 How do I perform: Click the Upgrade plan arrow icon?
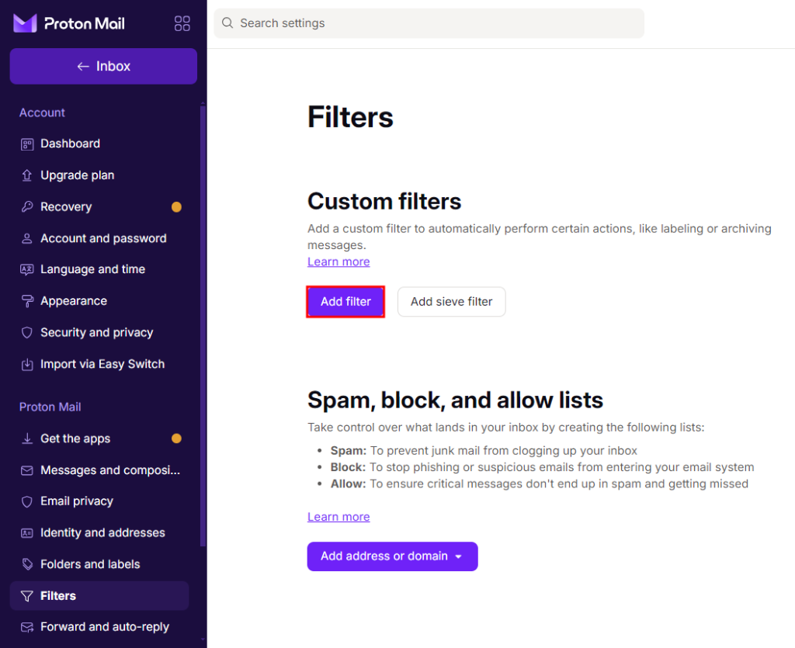click(26, 175)
